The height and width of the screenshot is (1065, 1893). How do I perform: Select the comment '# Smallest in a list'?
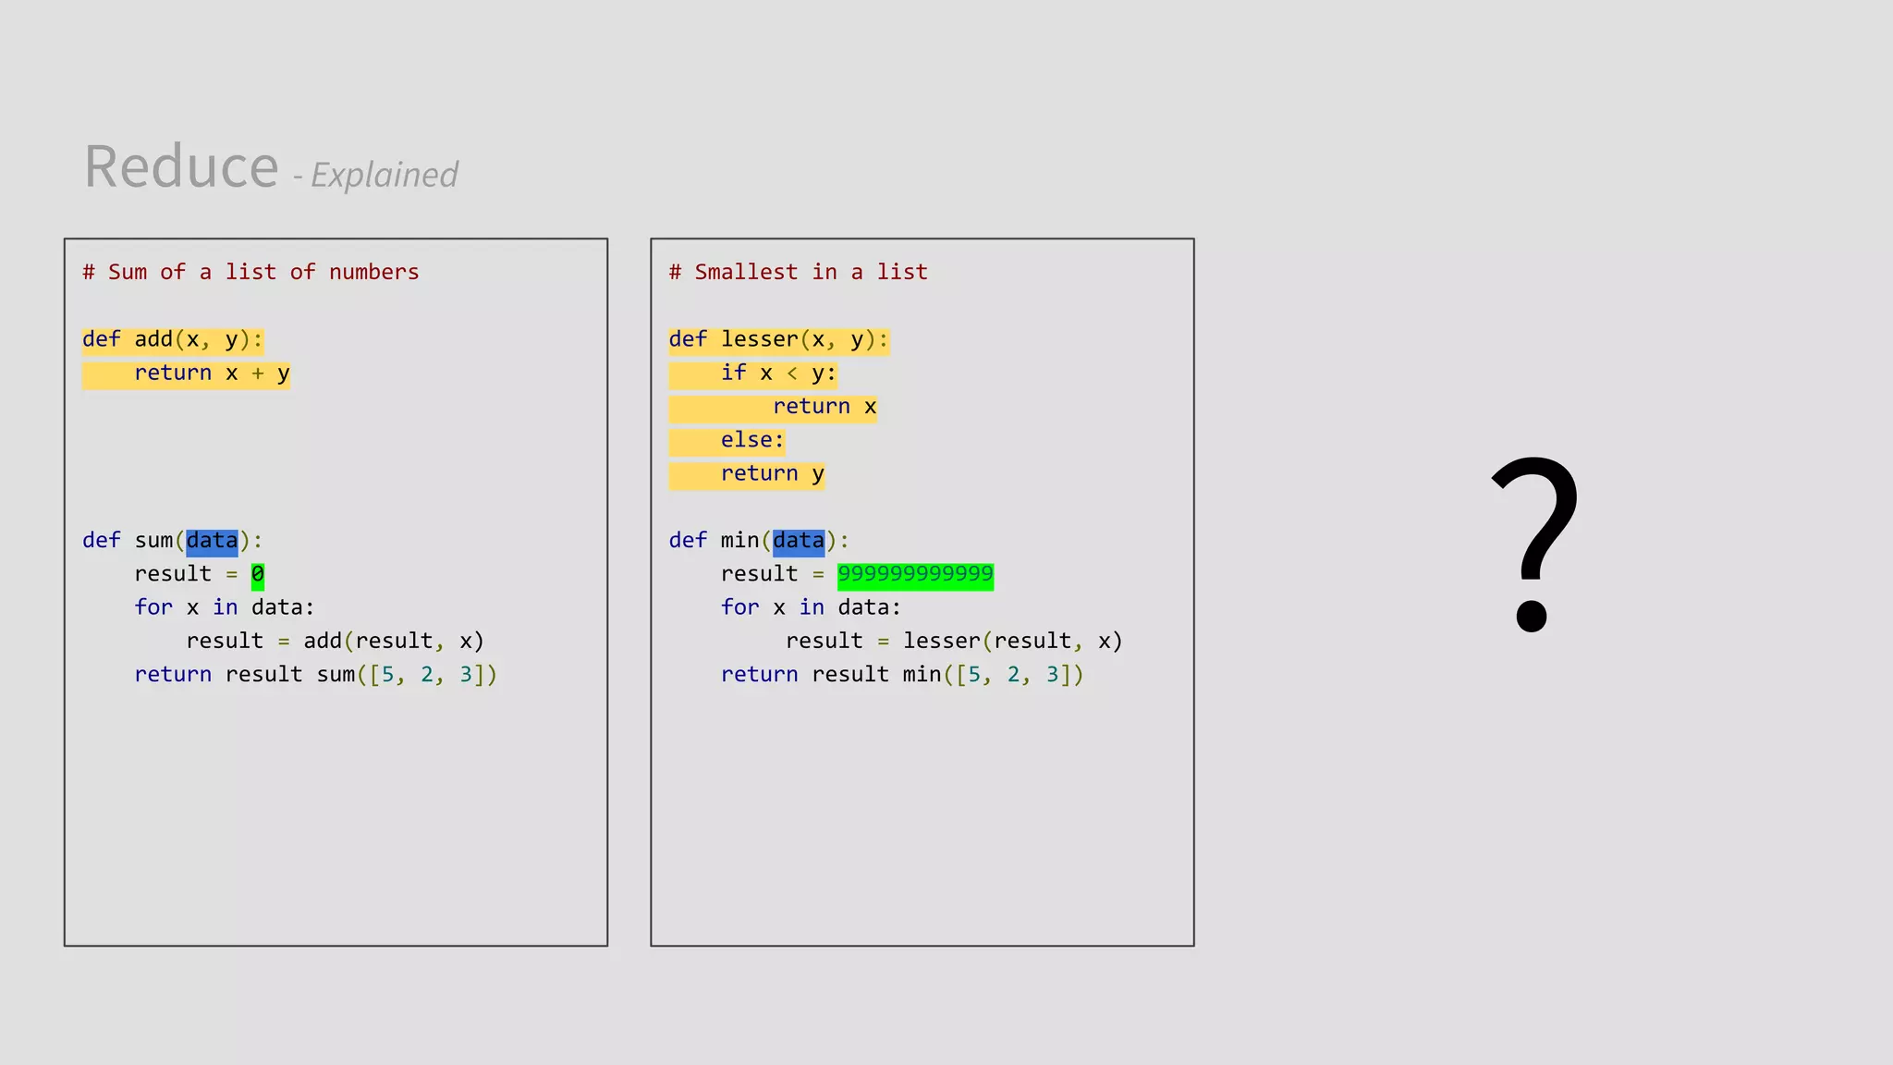point(798,272)
